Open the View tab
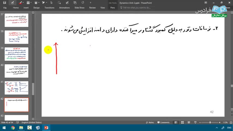This screenshot has height=131, width=233. (x=103, y=8)
